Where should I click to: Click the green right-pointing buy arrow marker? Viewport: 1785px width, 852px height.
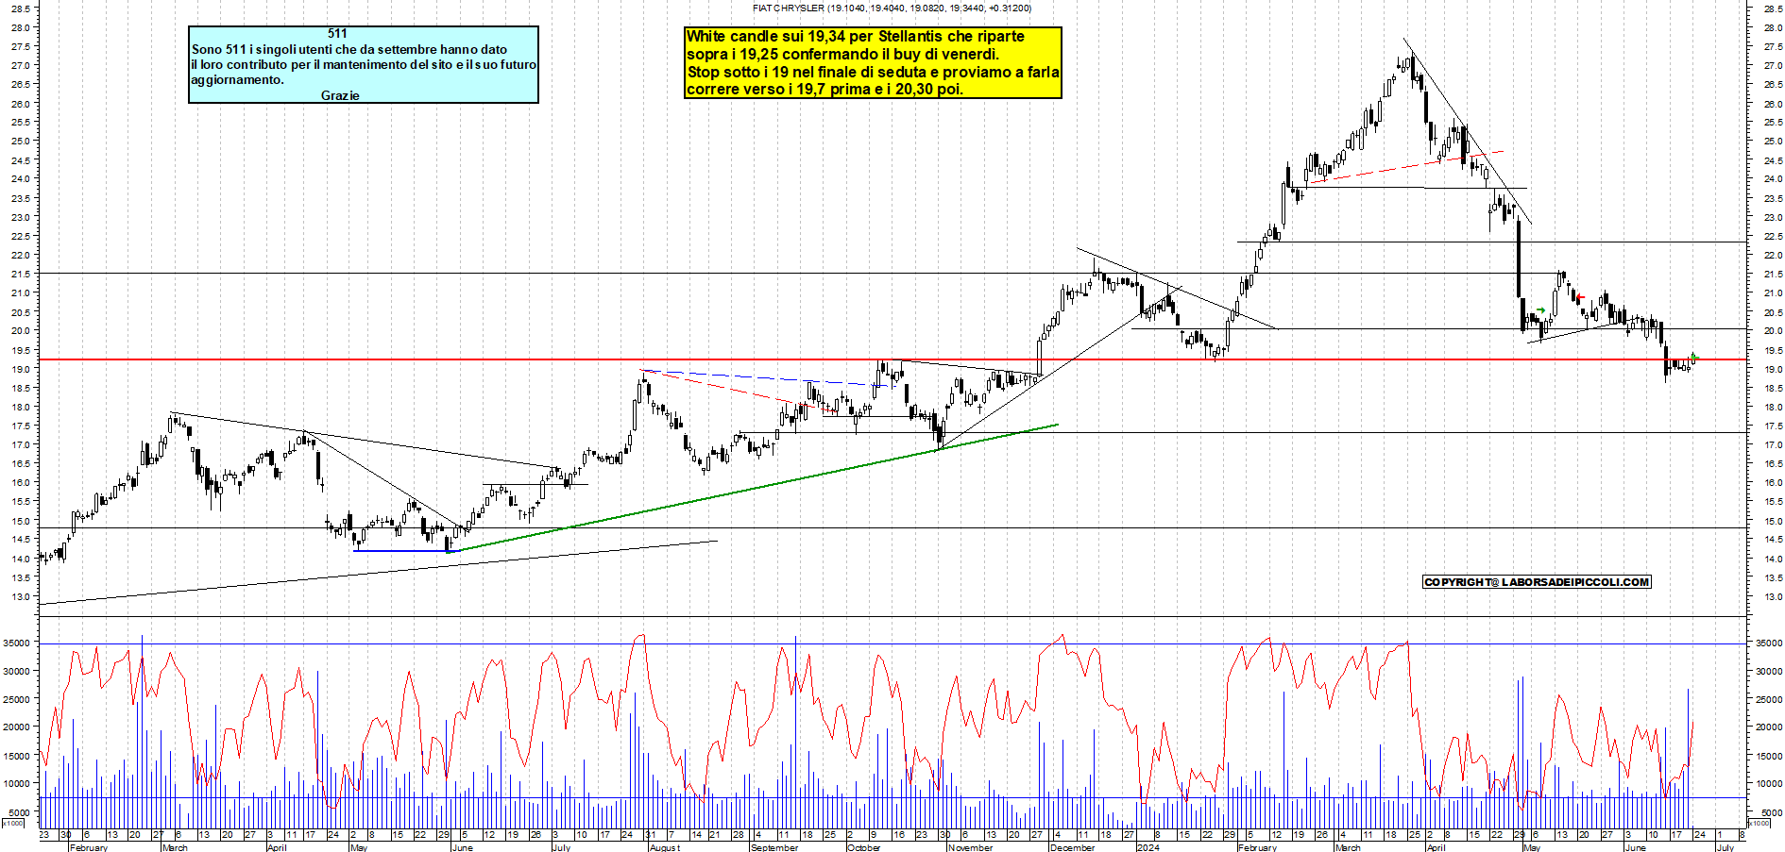click(1541, 310)
